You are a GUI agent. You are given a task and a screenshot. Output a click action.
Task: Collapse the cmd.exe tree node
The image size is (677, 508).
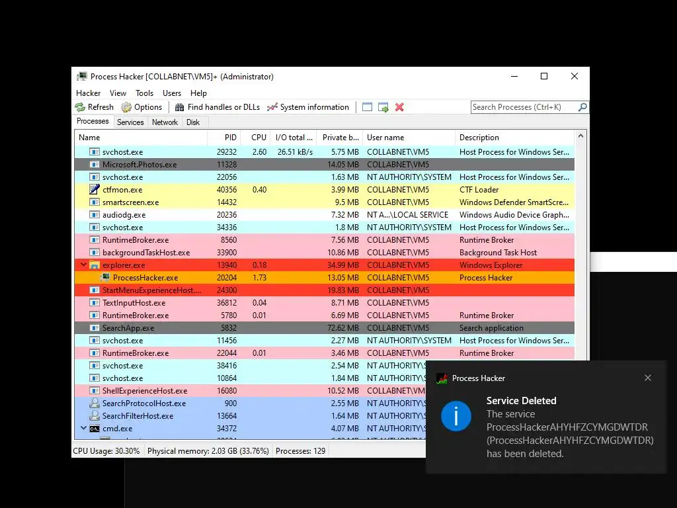pyautogui.click(x=83, y=428)
